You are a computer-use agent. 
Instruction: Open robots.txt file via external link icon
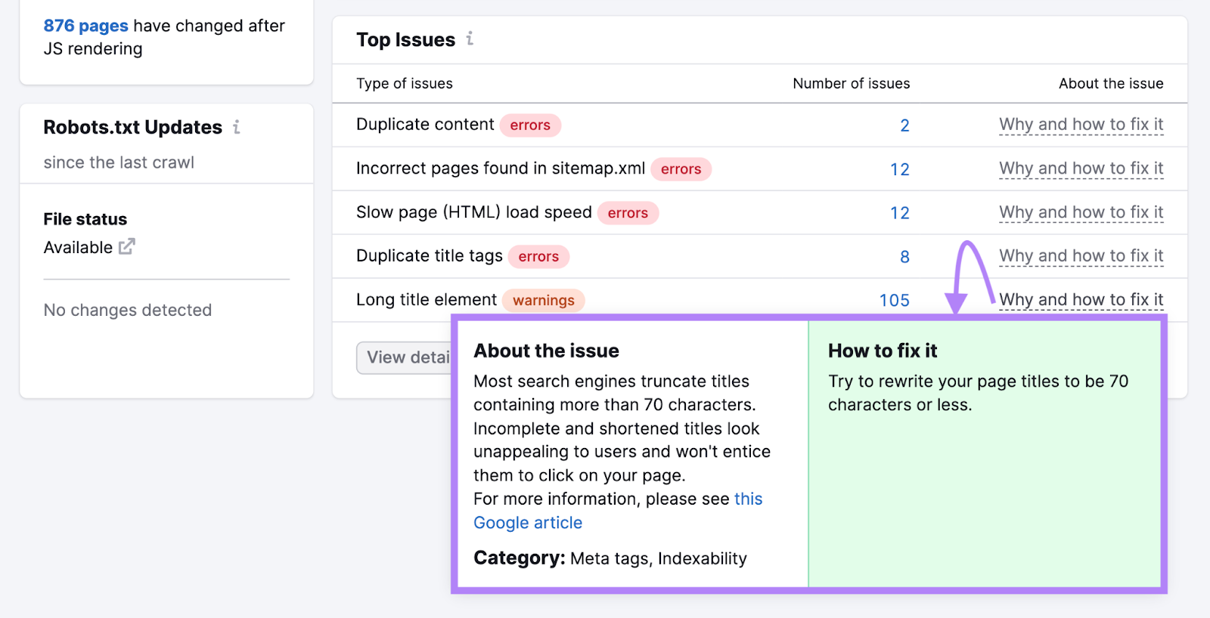pyautogui.click(x=127, y=246)
